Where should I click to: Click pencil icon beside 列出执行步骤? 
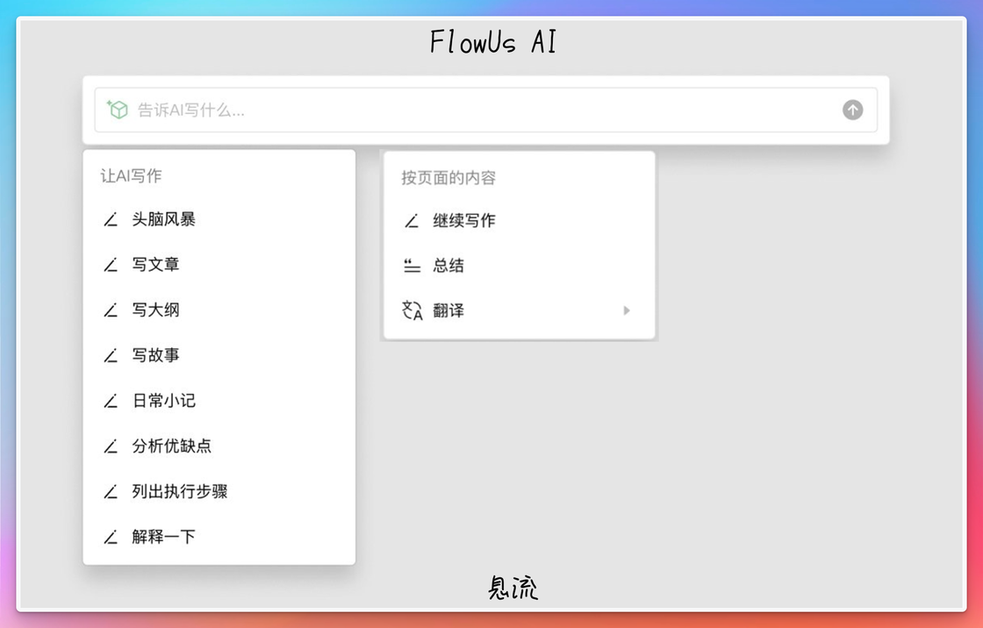tap(111, 491)
